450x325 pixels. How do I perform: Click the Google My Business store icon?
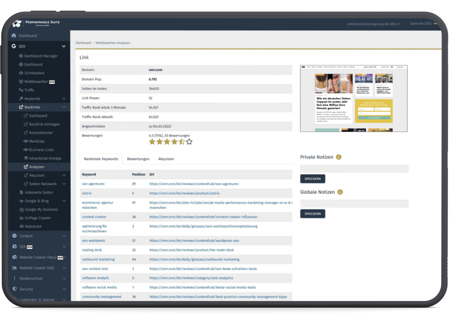[21, 209]
